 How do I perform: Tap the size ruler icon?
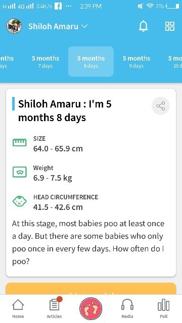(x=20, y=142)
